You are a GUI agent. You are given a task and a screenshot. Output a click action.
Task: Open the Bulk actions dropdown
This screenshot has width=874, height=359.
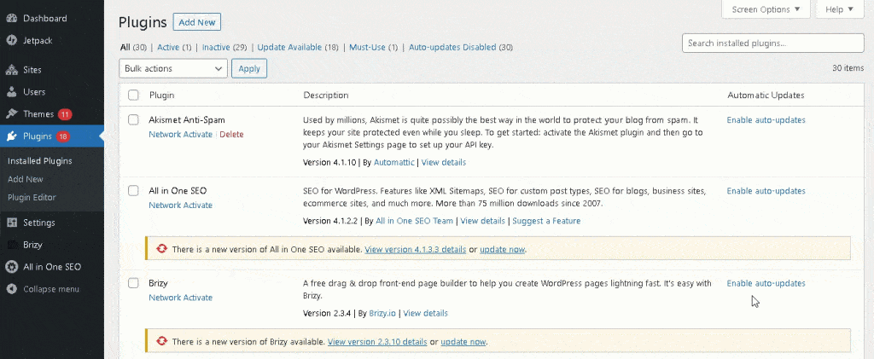point(173,68)
